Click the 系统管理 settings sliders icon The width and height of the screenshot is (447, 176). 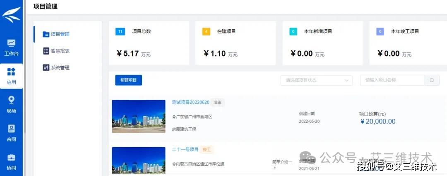point(46,68)
